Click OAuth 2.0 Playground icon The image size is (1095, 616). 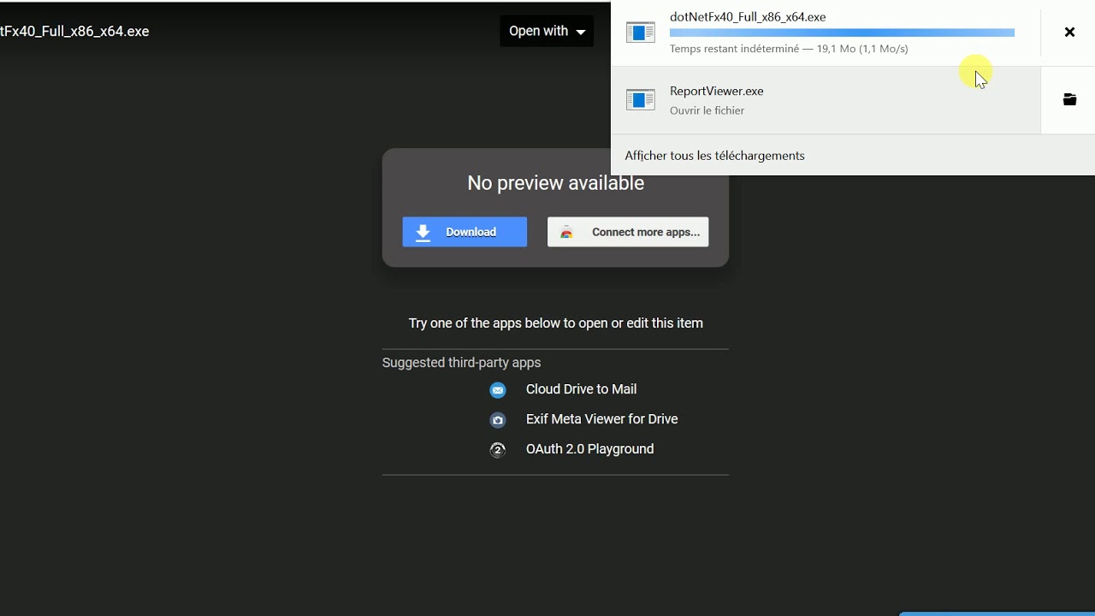coord(498,450)
